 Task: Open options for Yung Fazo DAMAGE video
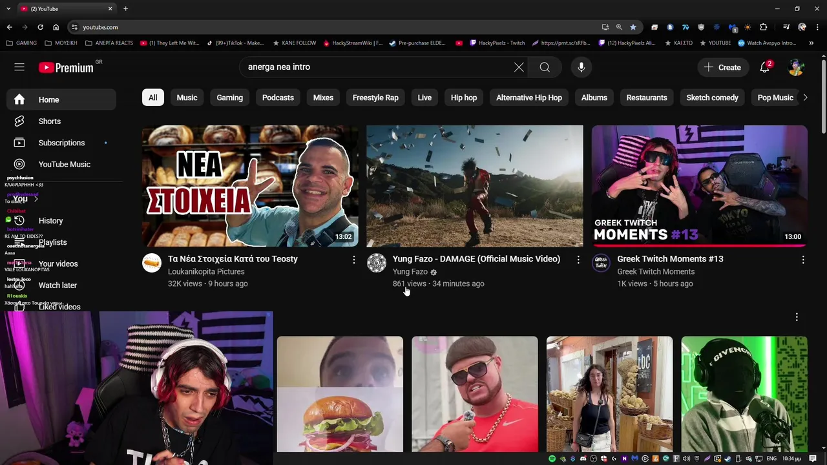(x=578, y=260)
